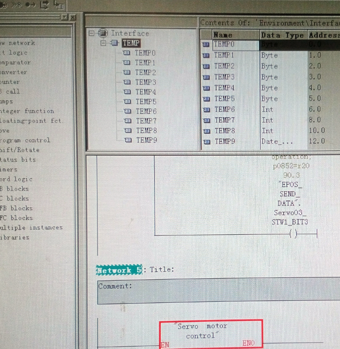The image size is (340, 349).
Task: Click the TEMP9 variable icon in tree
Action: [x=128, y=140]
